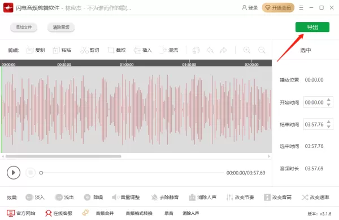Click the 播放位置 00:00.00 value
This screenshot has width=339, height=220.
click(x=314, y=80)
